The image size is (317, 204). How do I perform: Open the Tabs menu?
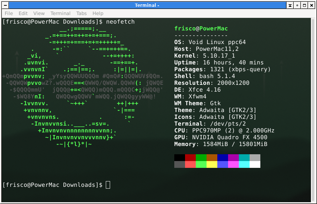(x=81, y=13)
